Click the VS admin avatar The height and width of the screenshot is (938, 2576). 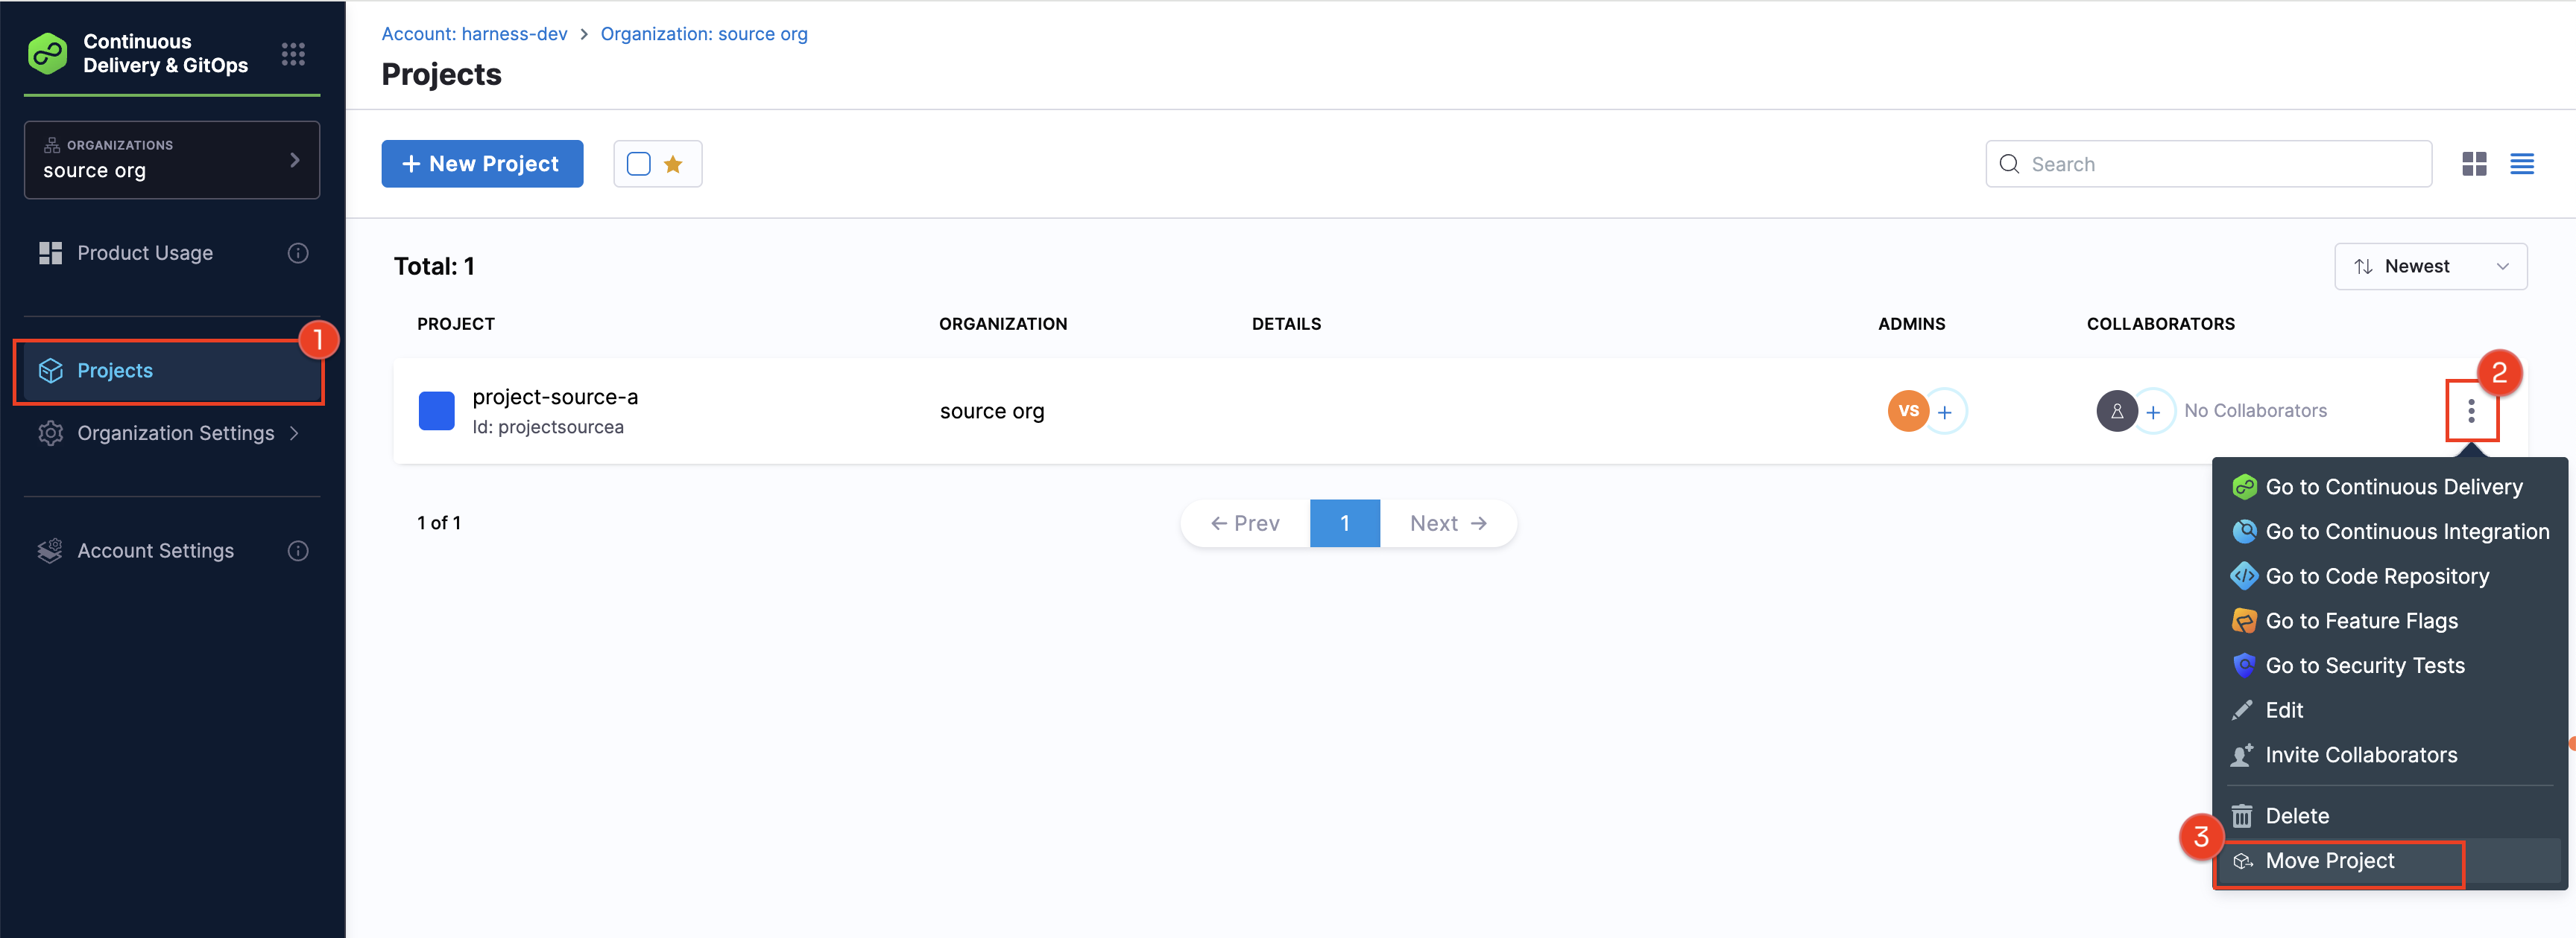(1907, 411)
